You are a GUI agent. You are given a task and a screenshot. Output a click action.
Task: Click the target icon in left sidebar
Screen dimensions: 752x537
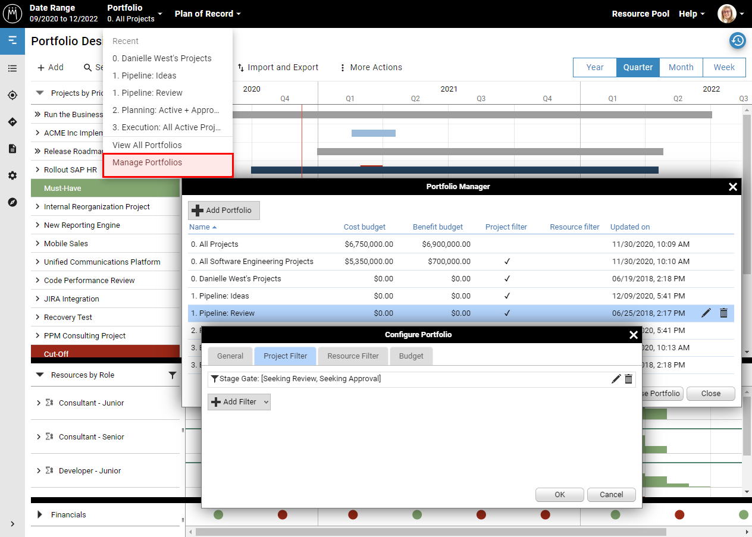(12, 95)
